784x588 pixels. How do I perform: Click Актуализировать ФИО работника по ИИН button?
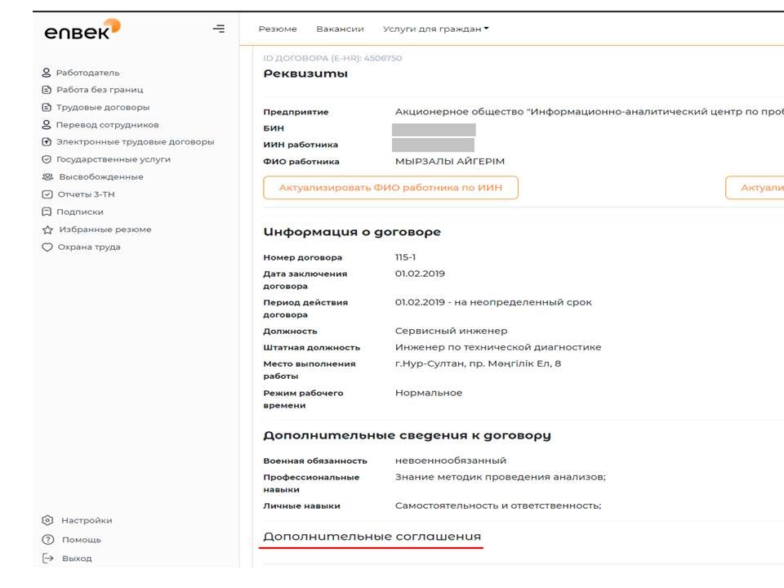point(390,188)
